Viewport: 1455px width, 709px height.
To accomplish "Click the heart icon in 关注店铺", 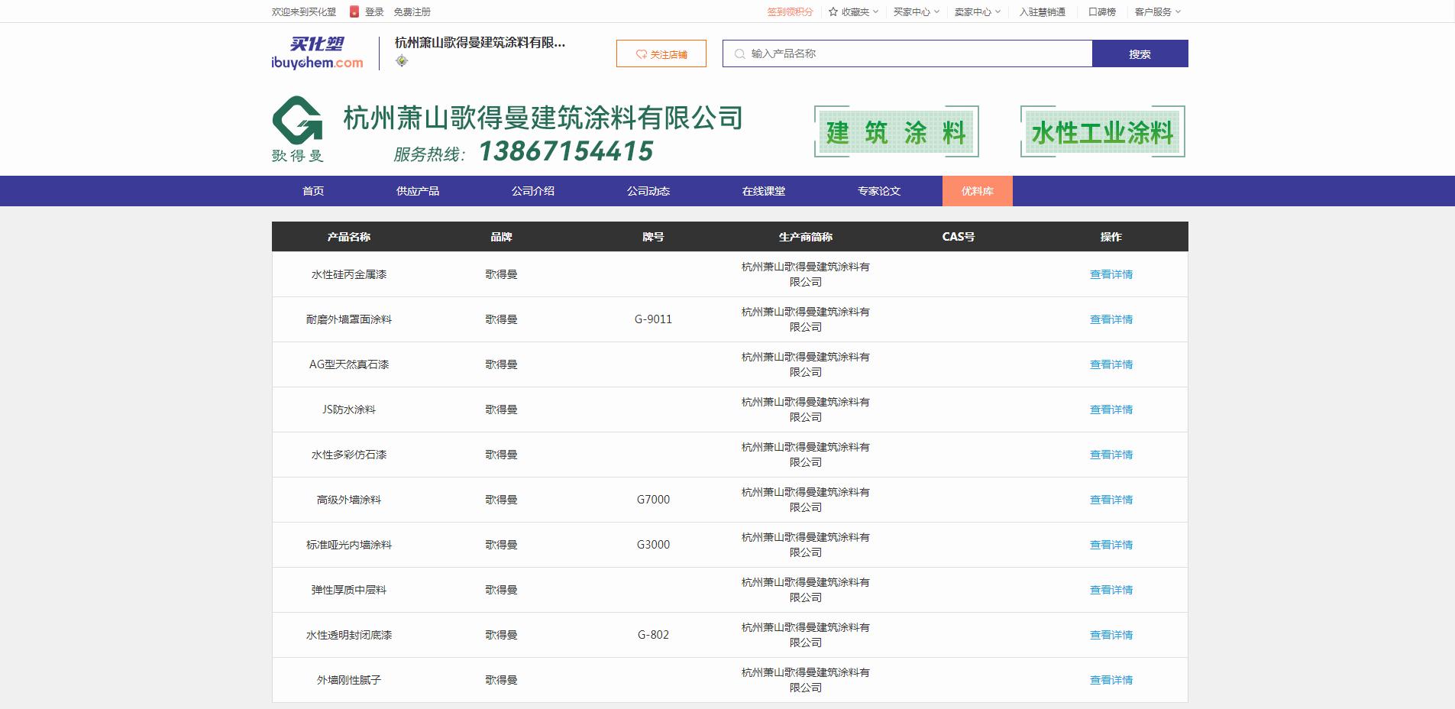I will coord(642,54).
